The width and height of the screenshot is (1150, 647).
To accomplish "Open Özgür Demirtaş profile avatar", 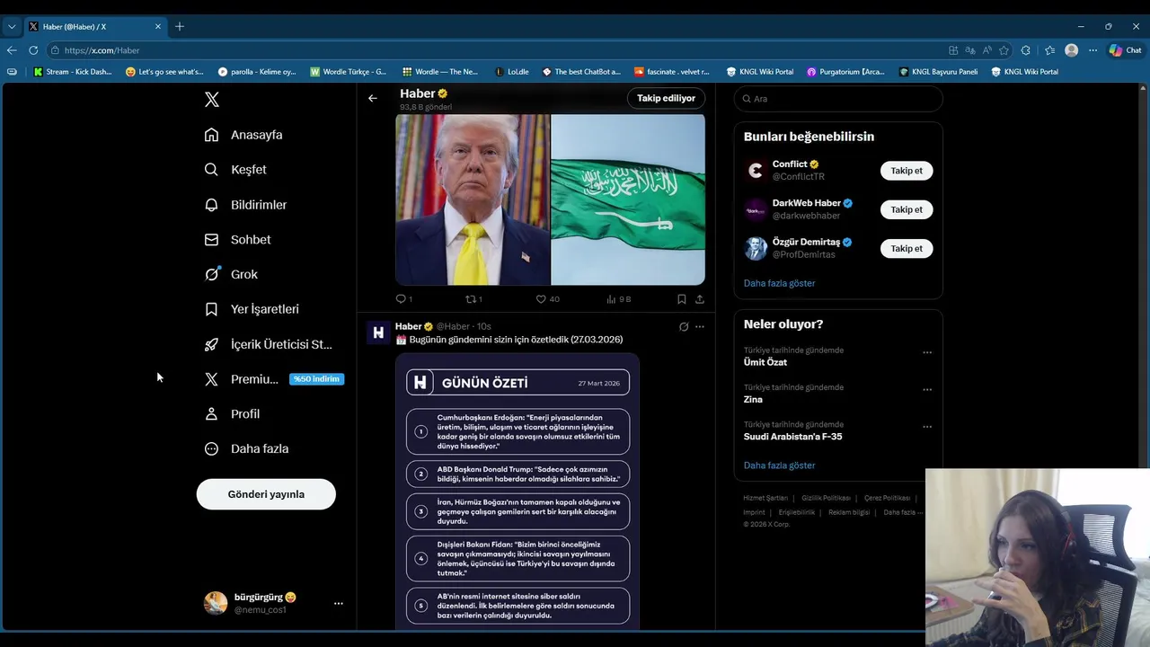I will (756, 248).
